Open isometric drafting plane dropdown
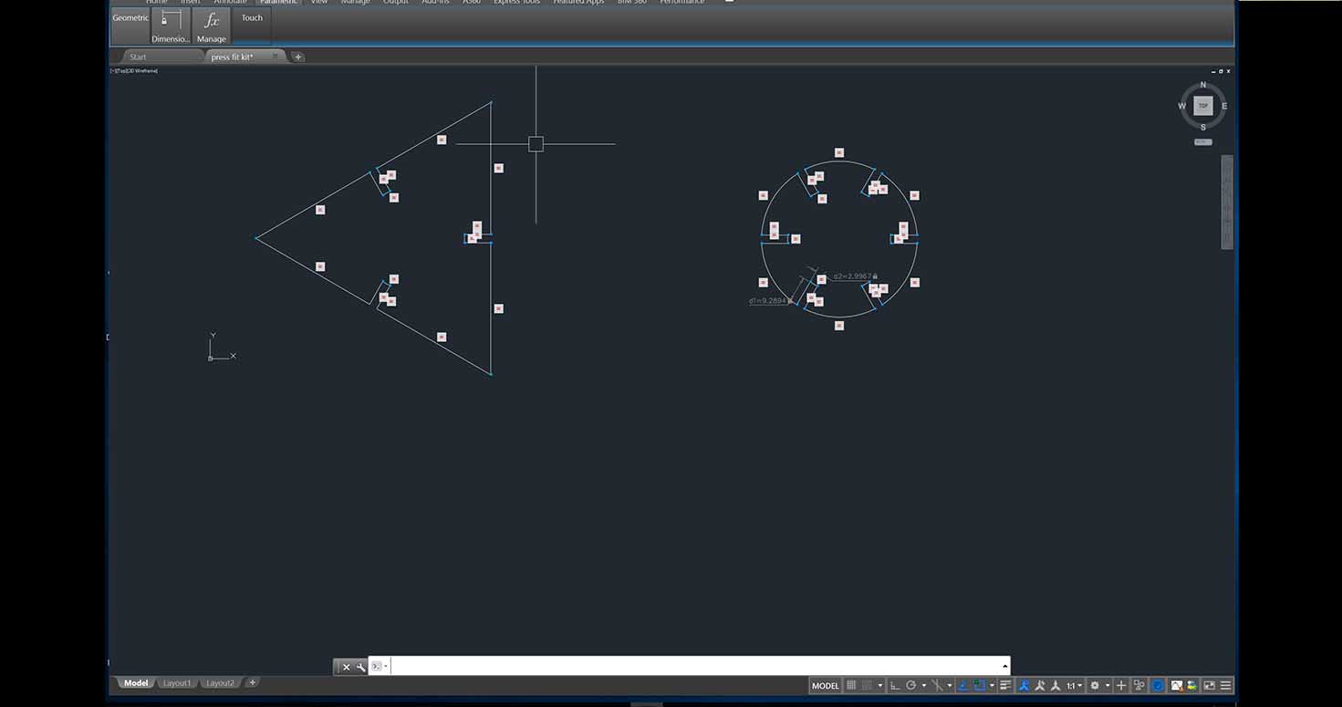This screenshot has width=1342, height=707. coord(950,685)
